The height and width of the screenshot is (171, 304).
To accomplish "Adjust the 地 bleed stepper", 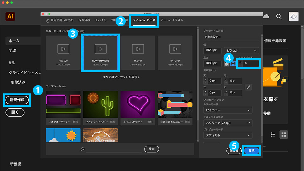I will pyautogui.click(x=226, y=81).
